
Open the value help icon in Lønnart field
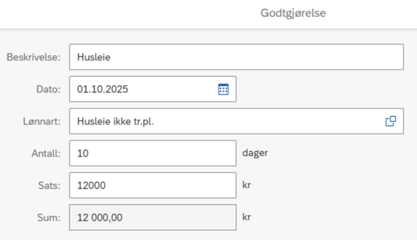point(390,121)
